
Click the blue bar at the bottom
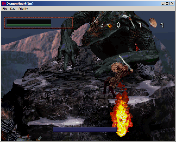pos(85,130)
